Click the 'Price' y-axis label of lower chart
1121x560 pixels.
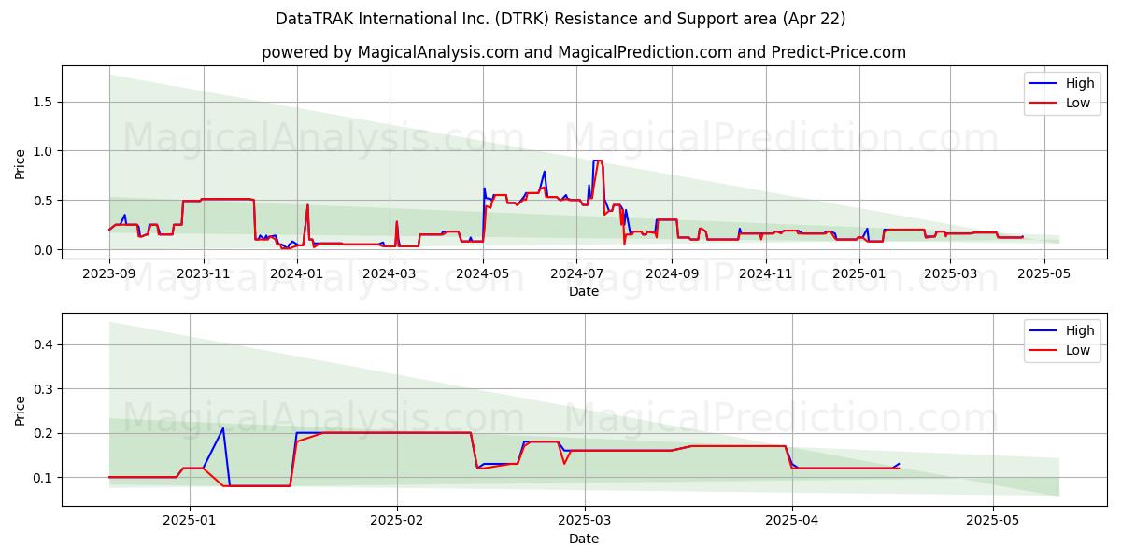21,410
